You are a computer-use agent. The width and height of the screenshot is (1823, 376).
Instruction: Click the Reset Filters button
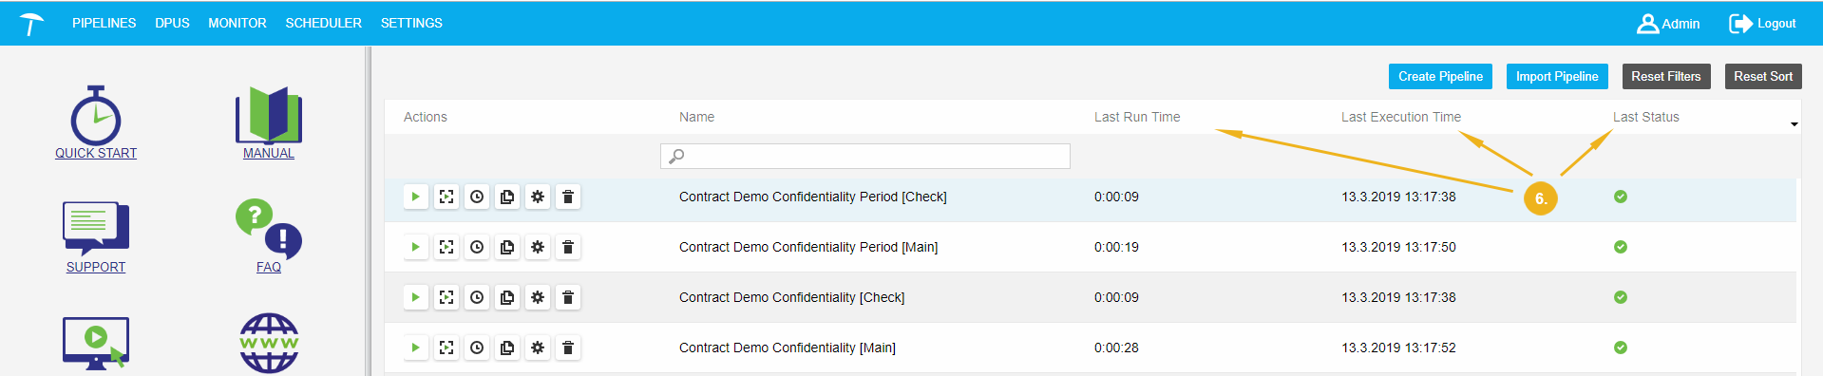coord(1666,77)
